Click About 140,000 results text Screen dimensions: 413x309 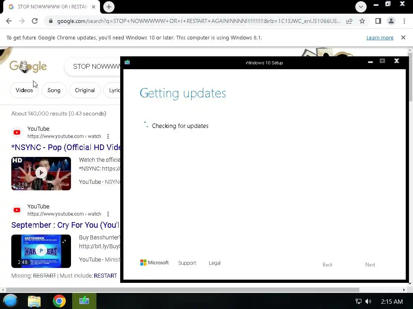pos(58,113)
